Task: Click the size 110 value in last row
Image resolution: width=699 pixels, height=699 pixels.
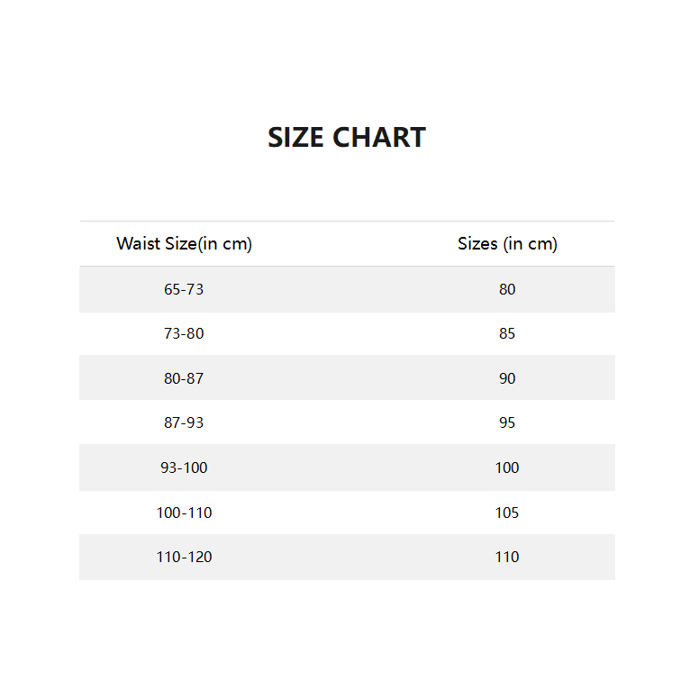Action: tap(507, 557)
